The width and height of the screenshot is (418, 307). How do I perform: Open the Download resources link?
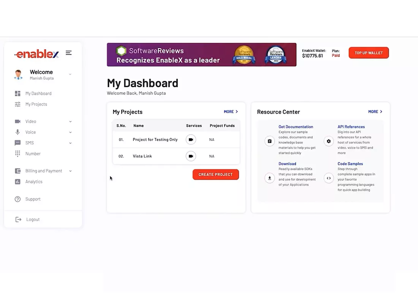[287, 164]
